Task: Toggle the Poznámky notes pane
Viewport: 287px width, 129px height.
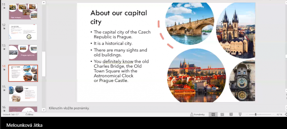Action: 197,114
